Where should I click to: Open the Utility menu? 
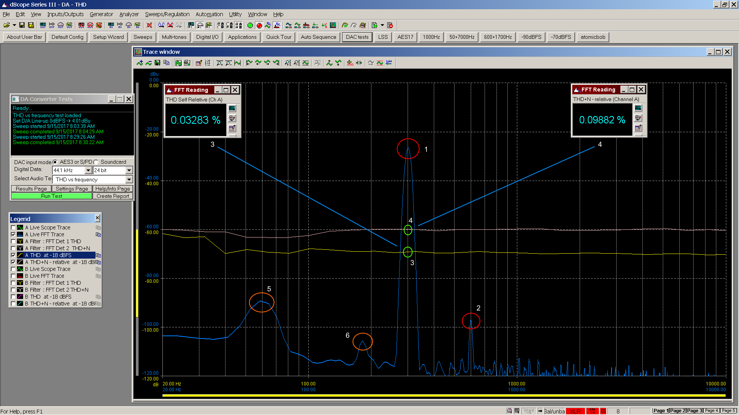pos(235,14)
